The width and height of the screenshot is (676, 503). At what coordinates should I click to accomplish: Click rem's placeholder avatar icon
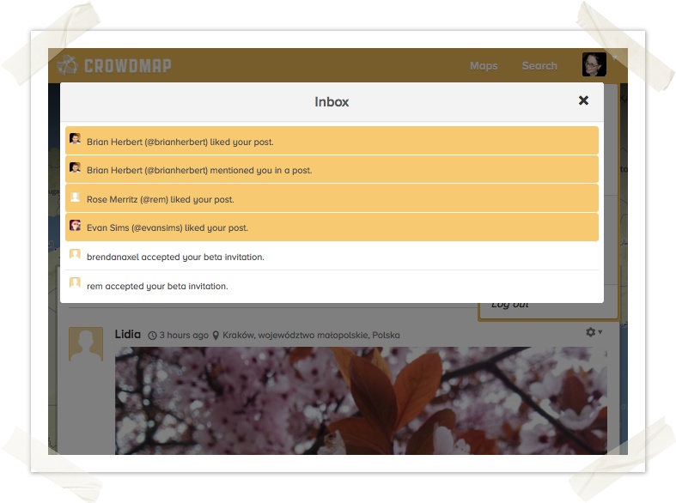[76, 283]
